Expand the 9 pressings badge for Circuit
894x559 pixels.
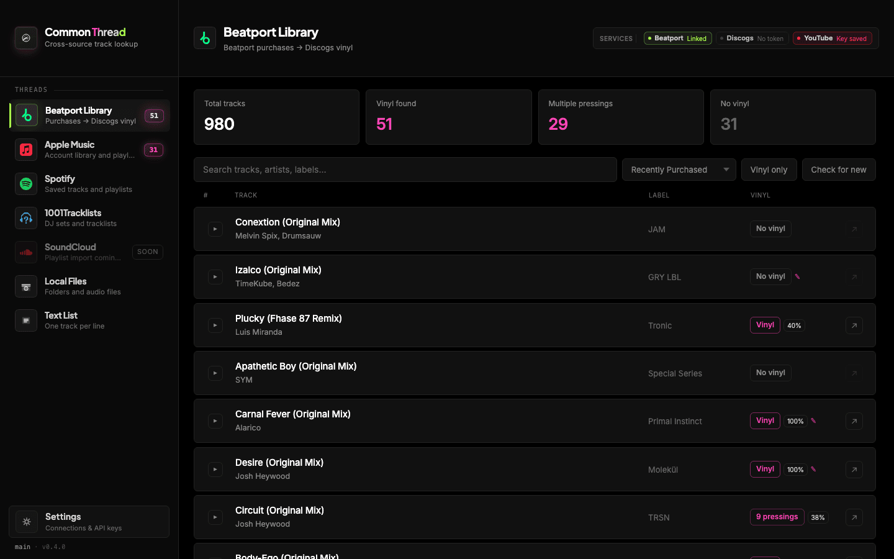pos(777,517)
